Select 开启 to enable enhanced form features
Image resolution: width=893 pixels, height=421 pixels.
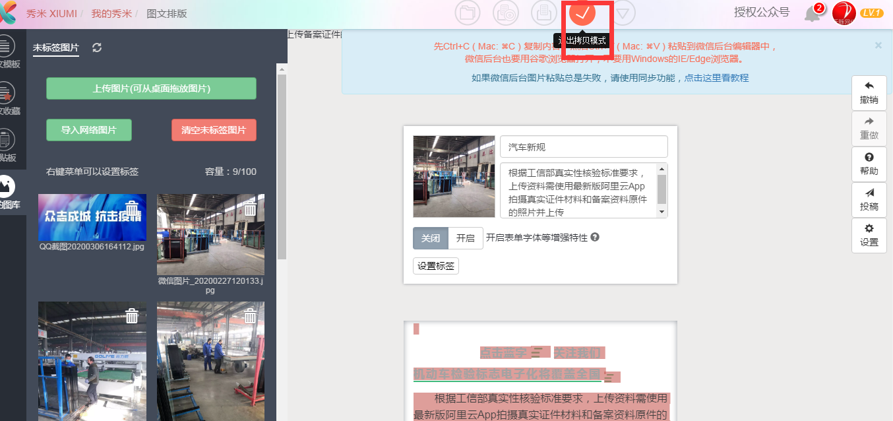pyautogui.click(x=465, y=238)
